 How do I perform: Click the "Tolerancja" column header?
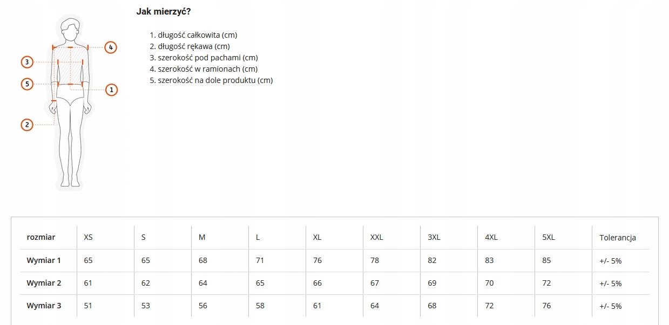click(x=618, y=238)
